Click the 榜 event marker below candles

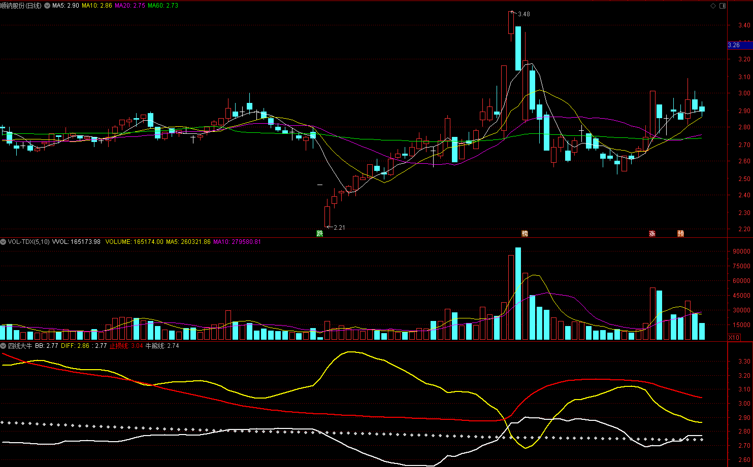click(x=525, y=234)
